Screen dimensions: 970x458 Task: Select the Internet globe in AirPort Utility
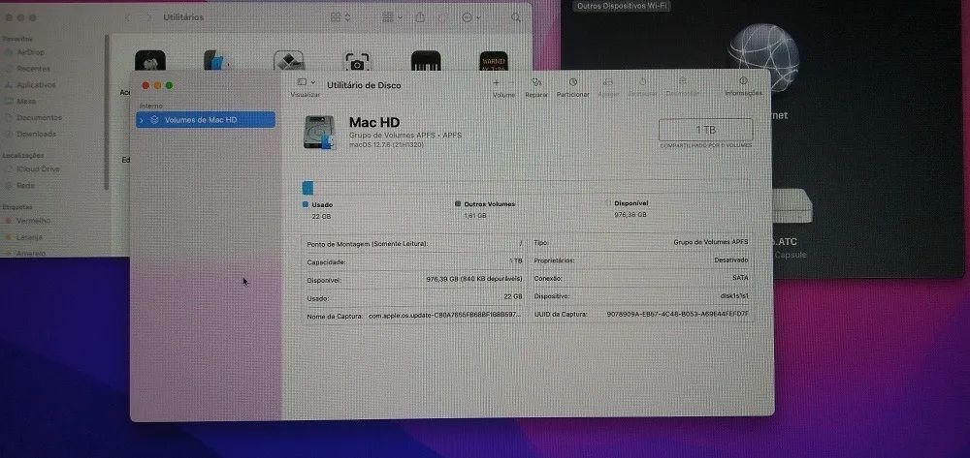pyautogui.click(x=762, y=57)
